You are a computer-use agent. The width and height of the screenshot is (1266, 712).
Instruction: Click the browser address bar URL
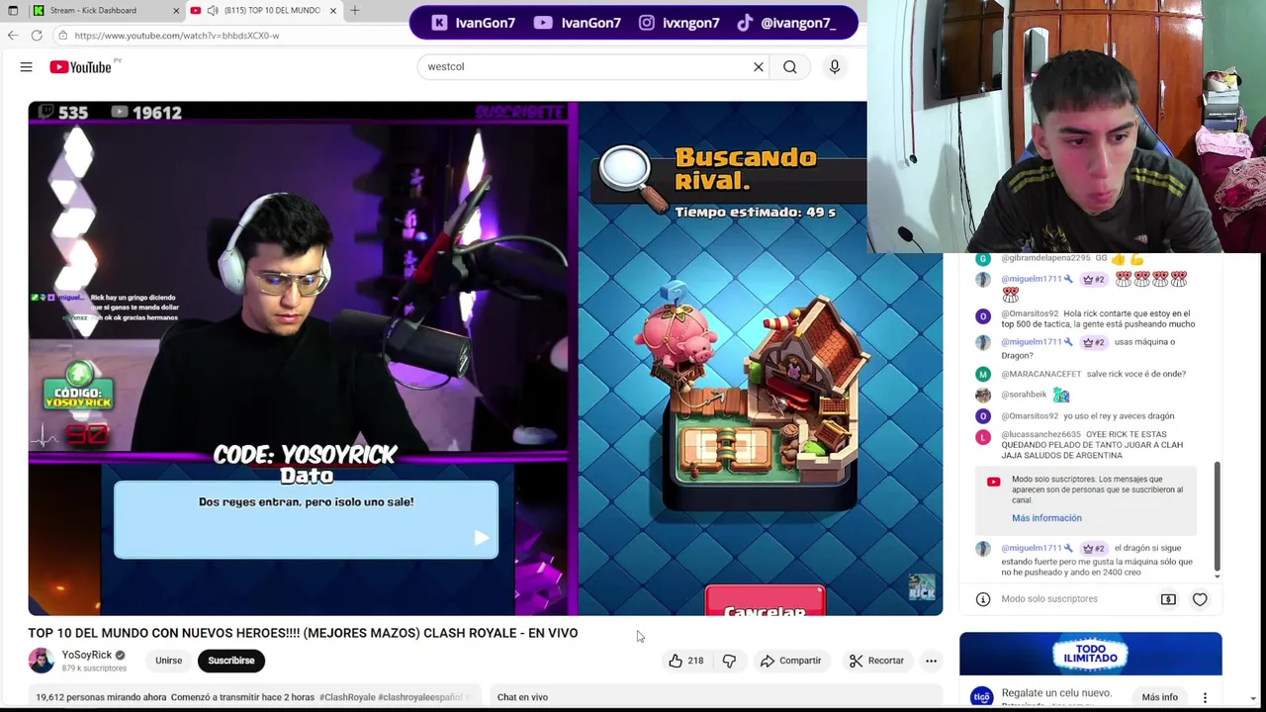[x=176, y=35]
